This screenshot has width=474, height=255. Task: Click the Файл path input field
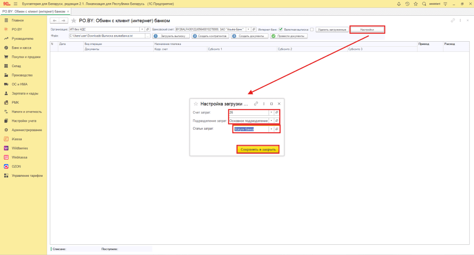tap(106, 36)
